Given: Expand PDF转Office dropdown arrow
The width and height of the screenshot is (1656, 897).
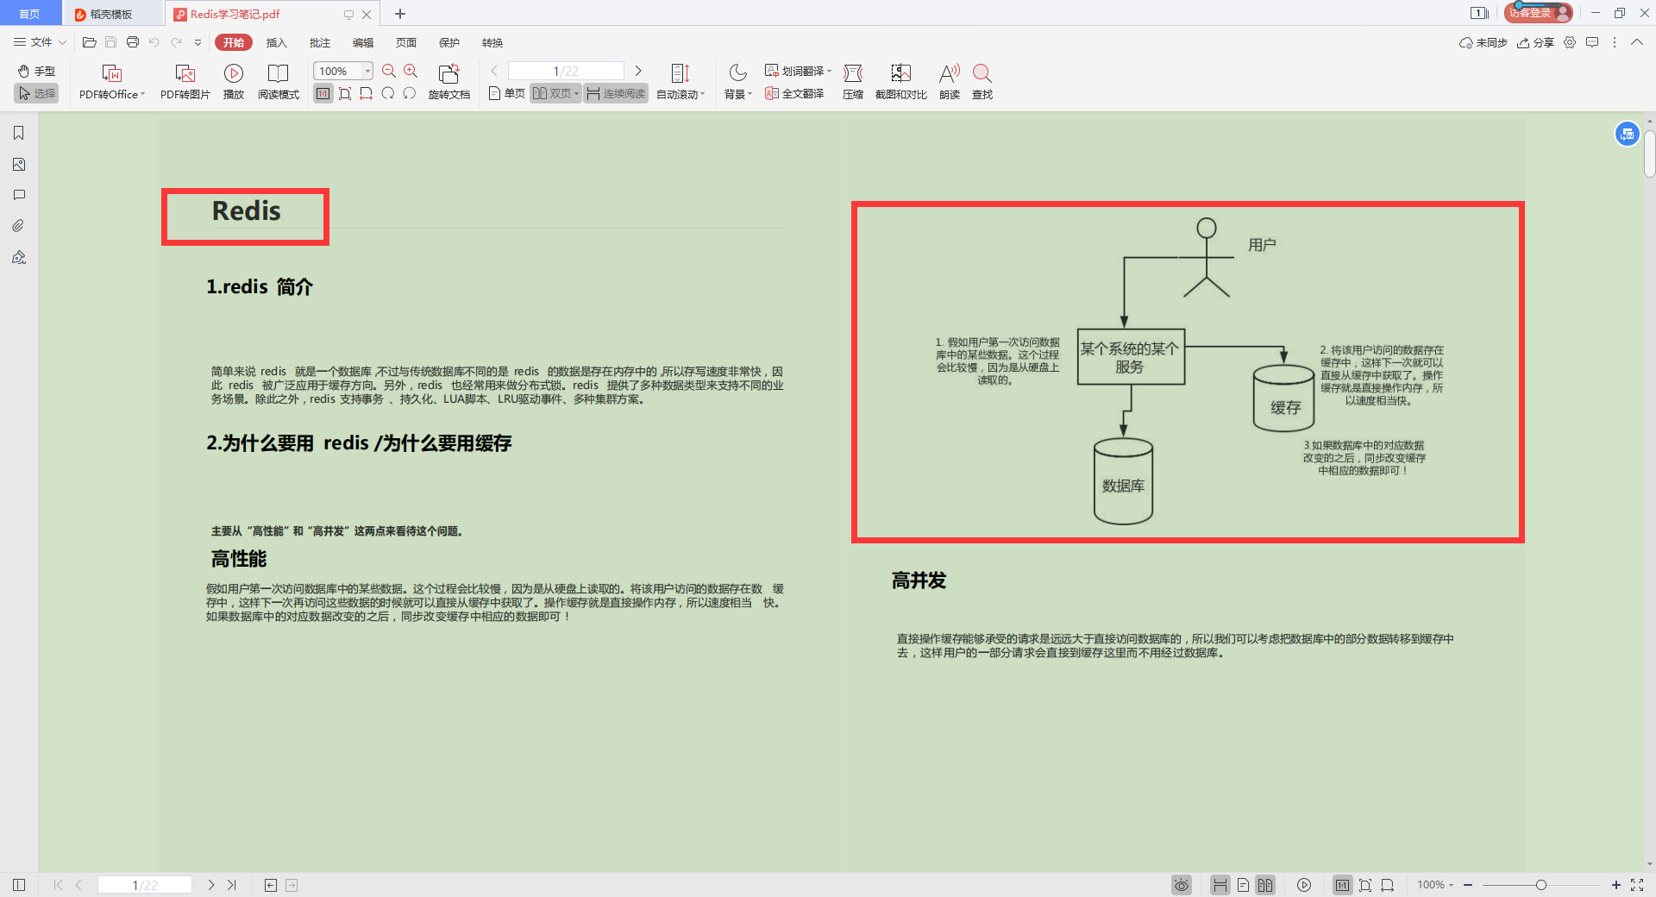Looking at the screenshot, I should pos(142,94).
